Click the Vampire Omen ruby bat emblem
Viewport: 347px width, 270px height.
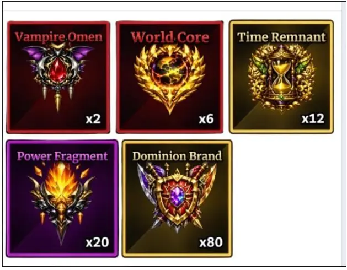58,77
